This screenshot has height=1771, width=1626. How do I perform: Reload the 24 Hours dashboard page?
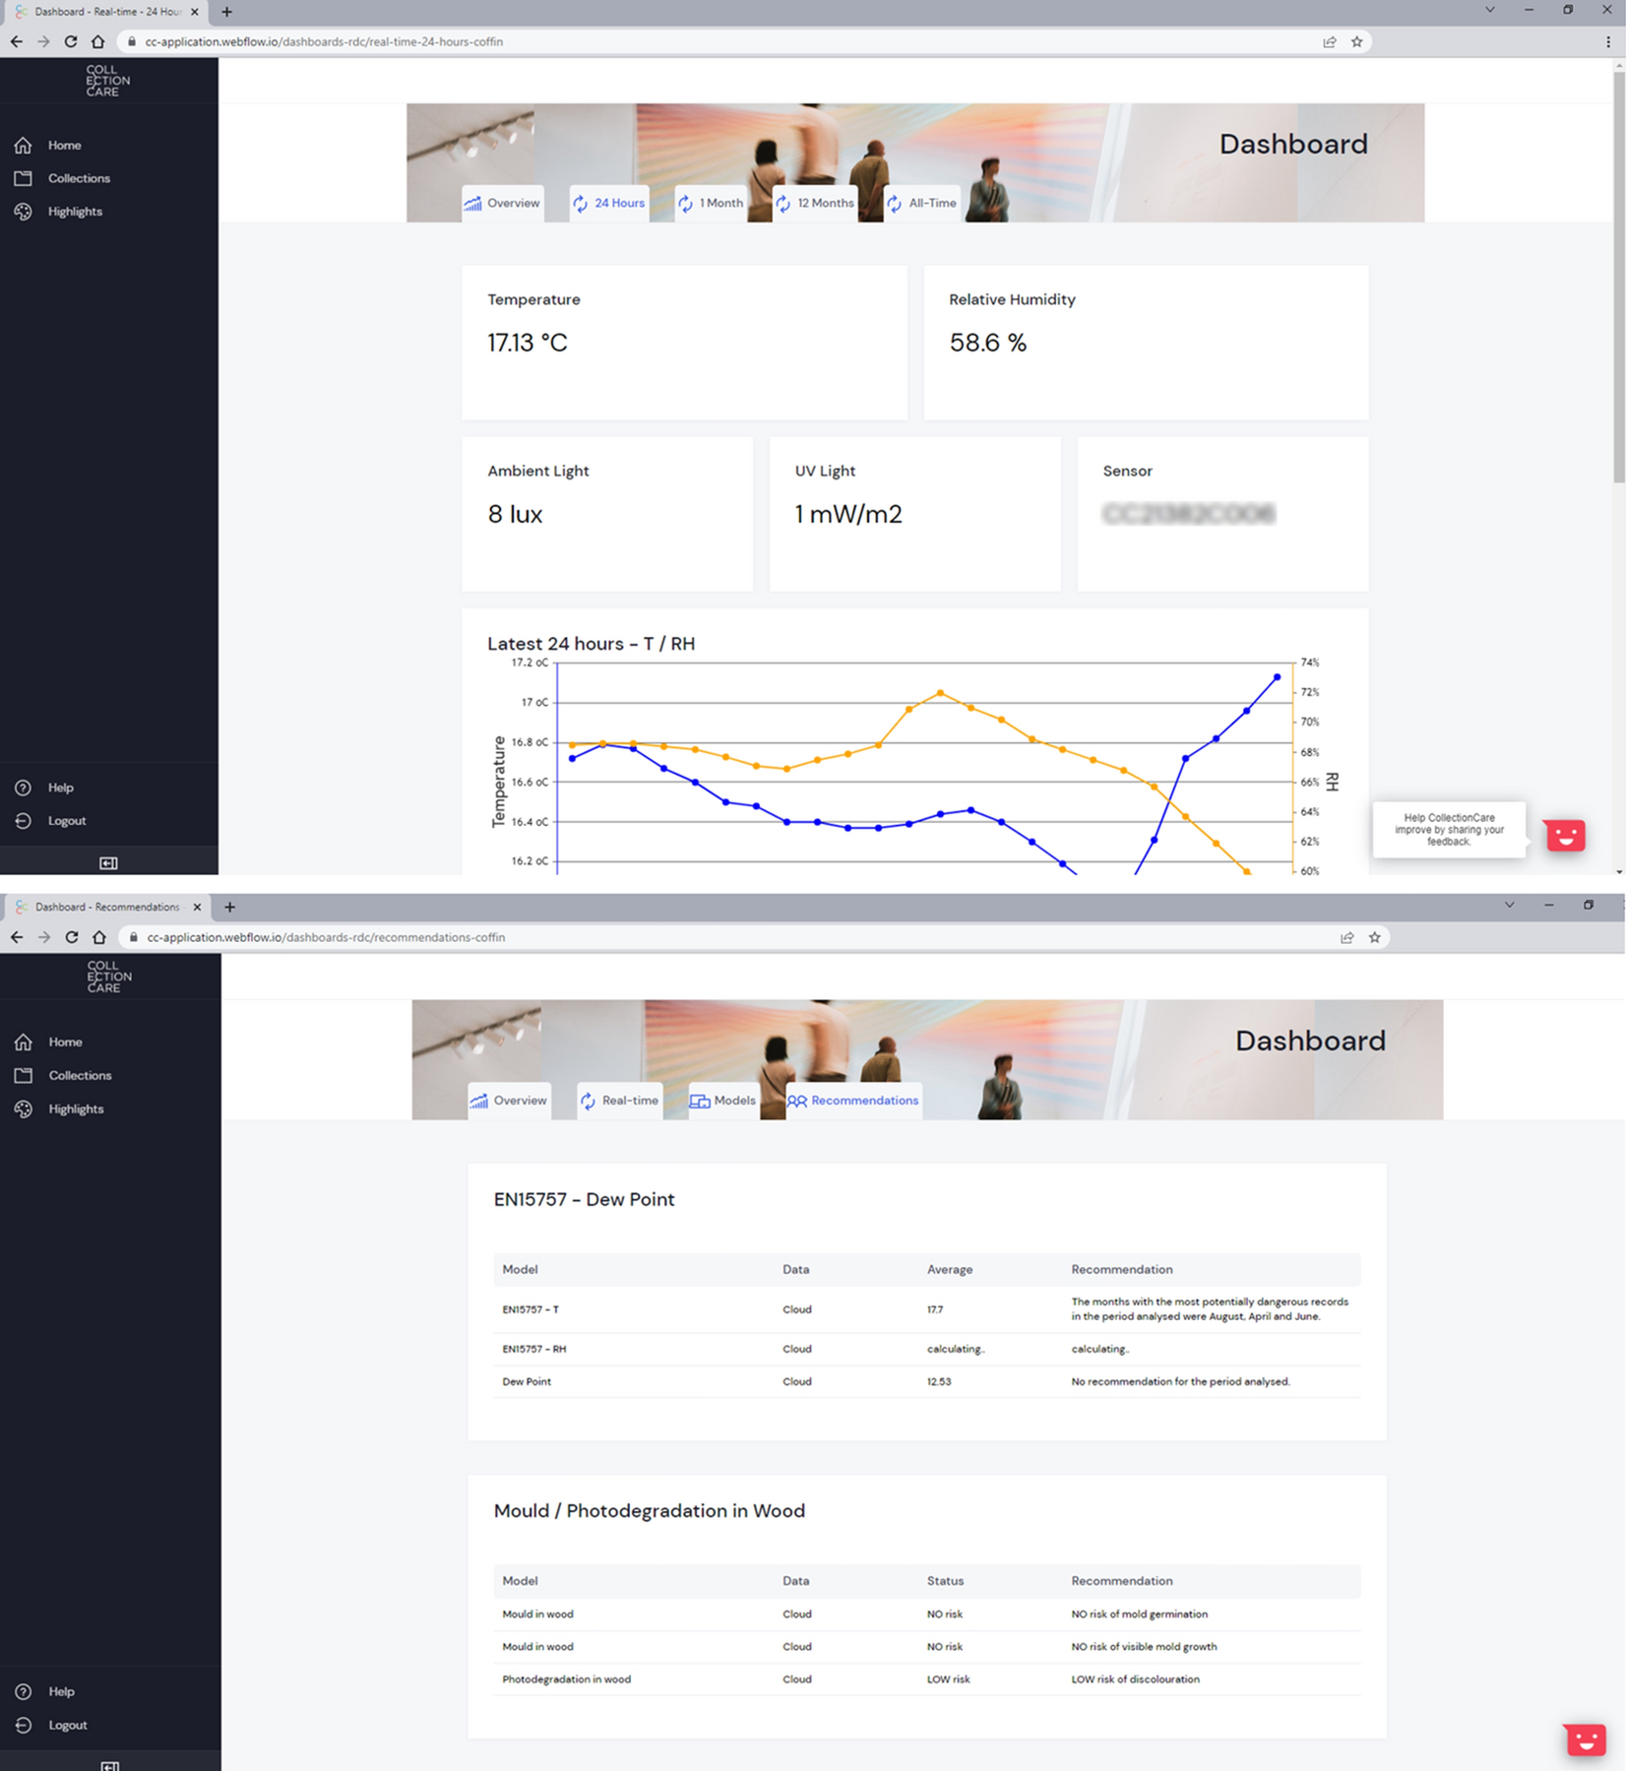[x=71, y=41]
